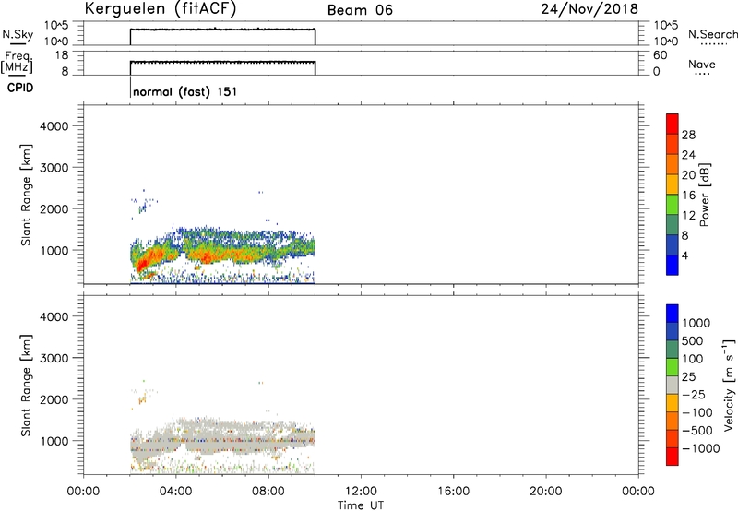Click the '-1000' velocity colorbar tick
Viewport: 738px width, 511px height.
pos(700,448)
